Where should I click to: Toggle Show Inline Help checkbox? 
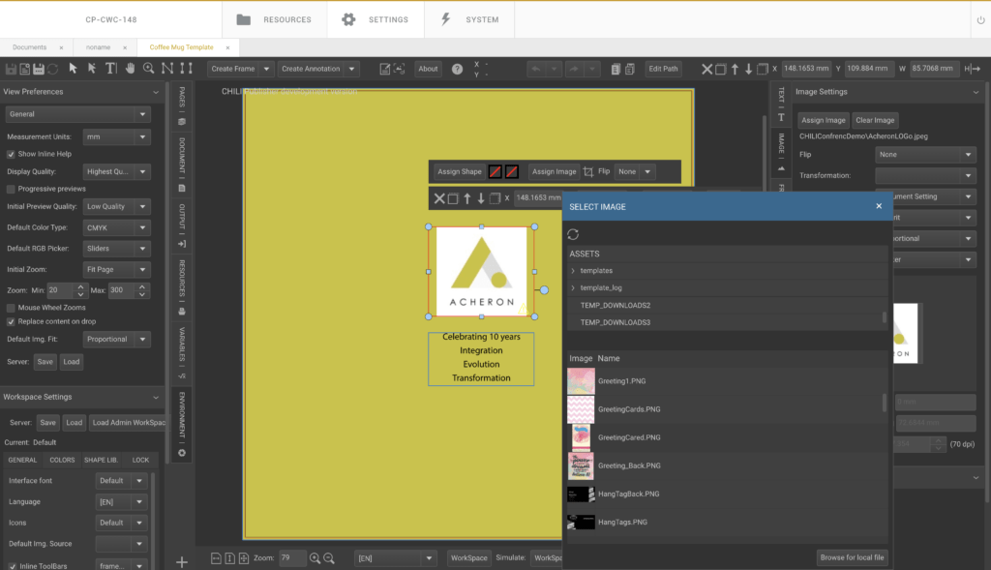coord(11,154)
